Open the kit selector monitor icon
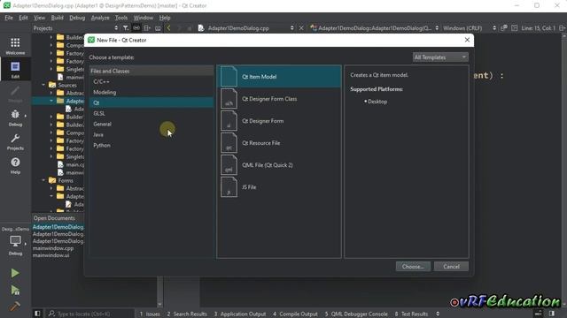This screenshot has width=567, height=318. tap(15, 241)
